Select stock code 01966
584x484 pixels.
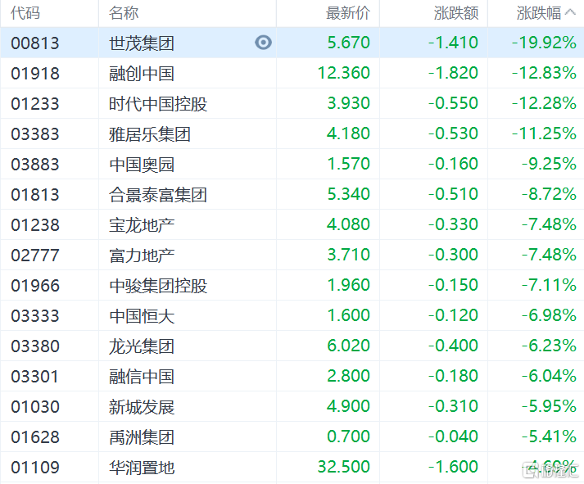(x=35, y=286)
